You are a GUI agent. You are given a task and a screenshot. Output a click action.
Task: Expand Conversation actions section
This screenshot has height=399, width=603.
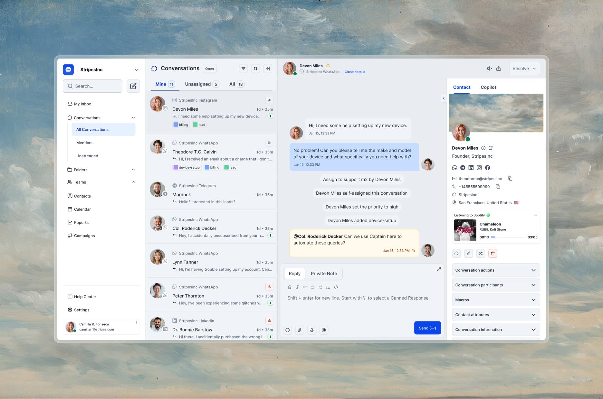(496, 270)
